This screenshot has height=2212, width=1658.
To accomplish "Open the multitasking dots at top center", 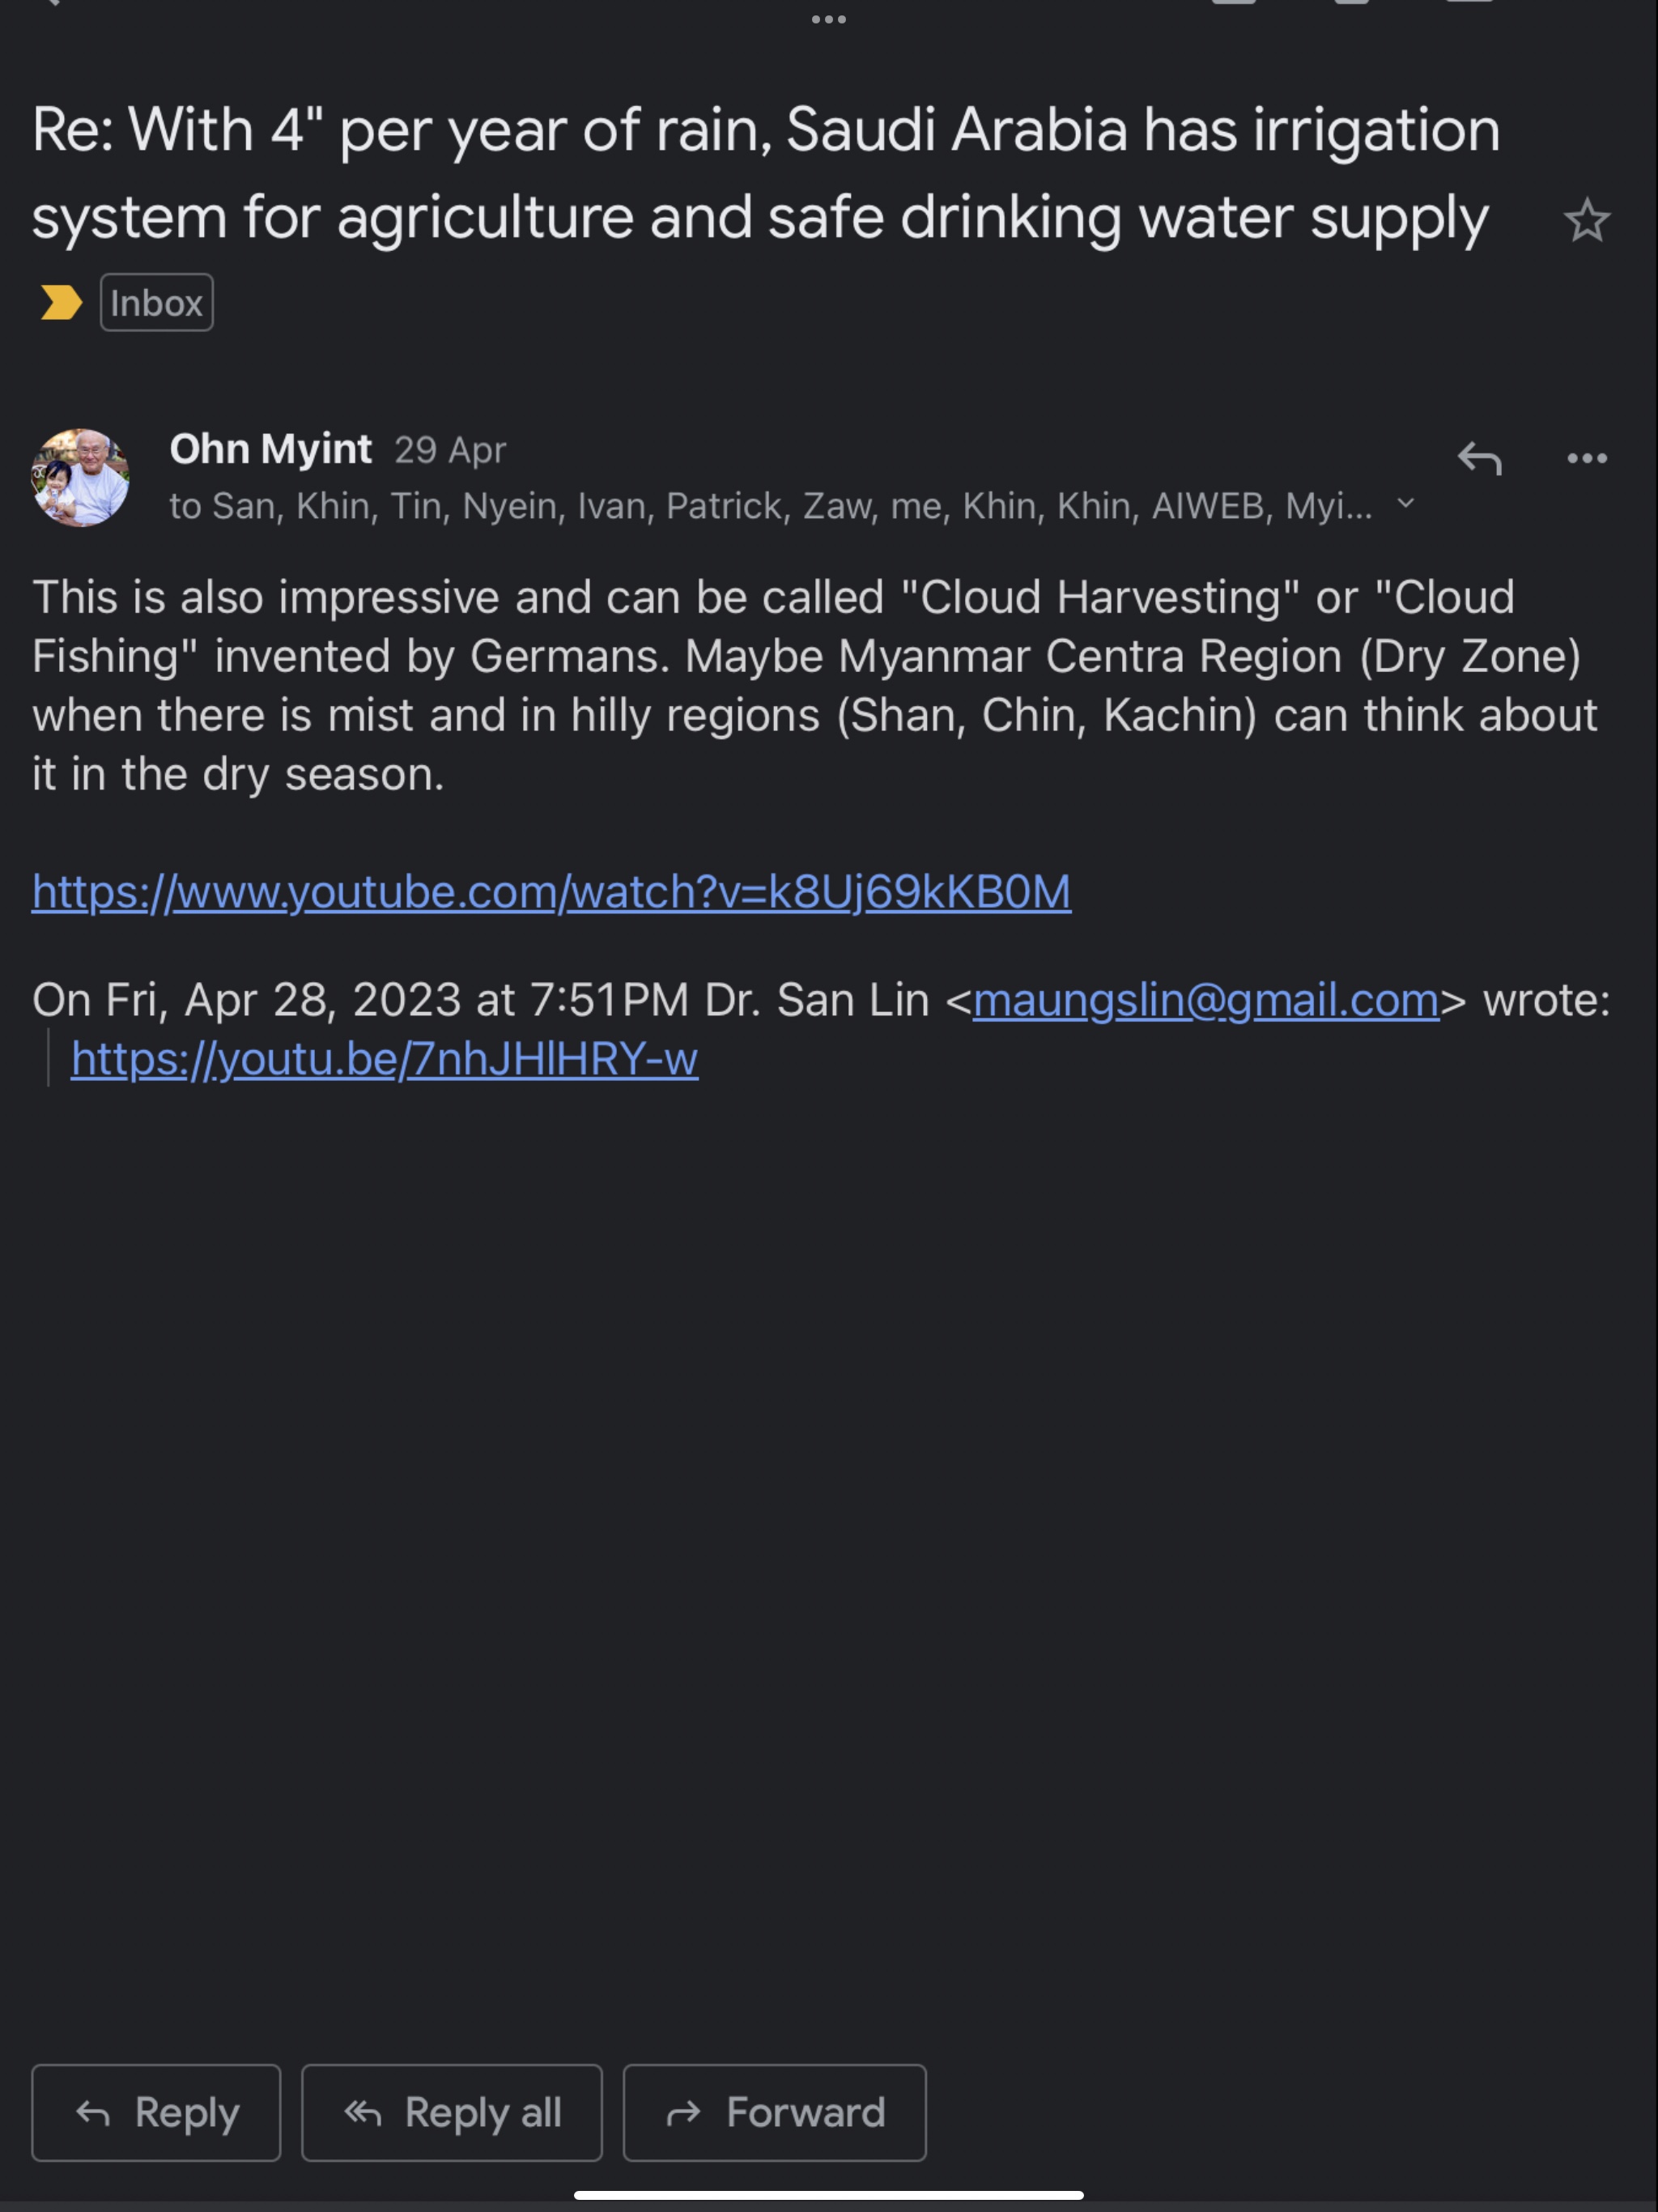I will (x=828, y=19).
